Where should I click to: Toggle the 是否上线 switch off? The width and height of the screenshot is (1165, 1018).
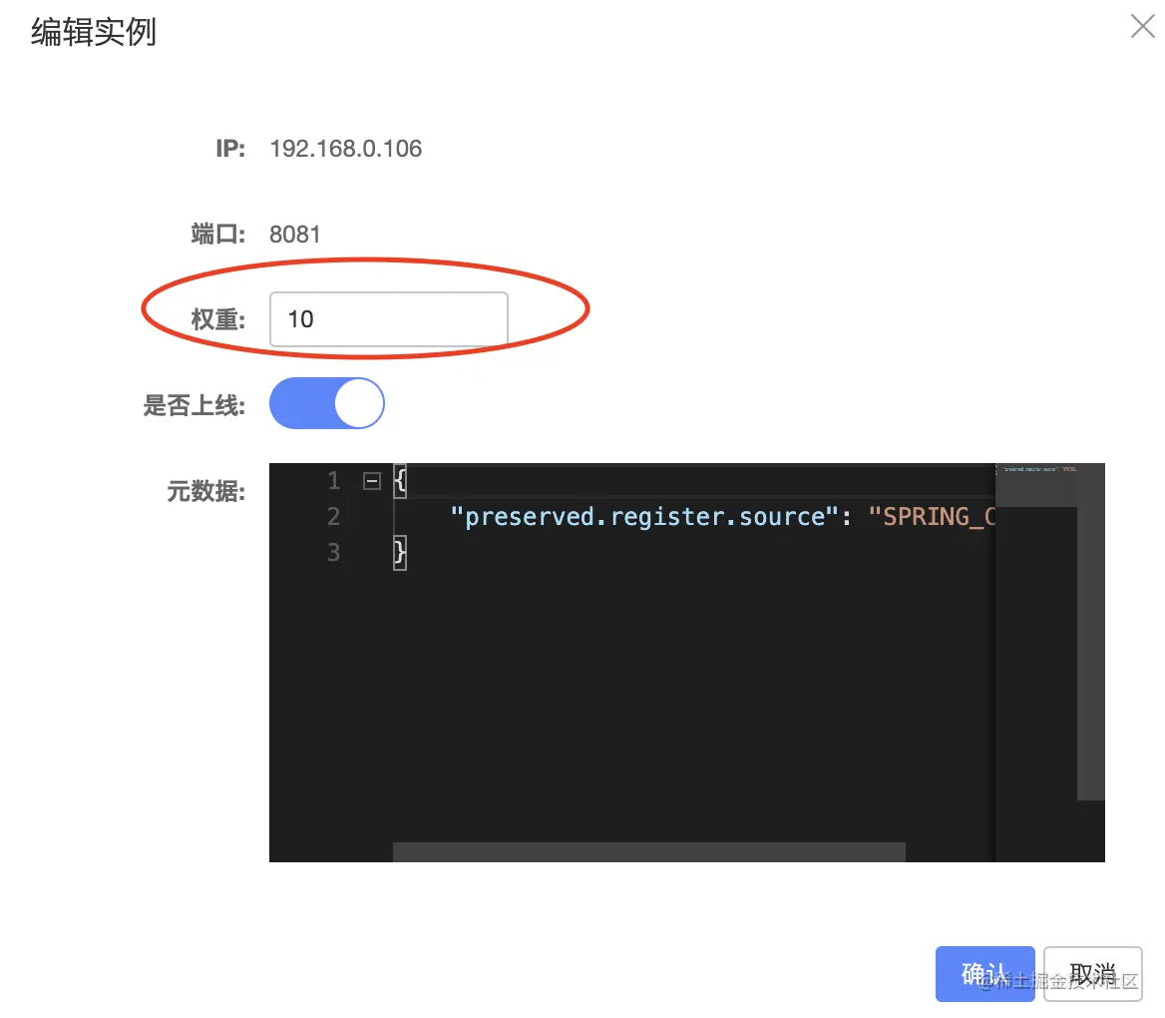coord(326,403)
